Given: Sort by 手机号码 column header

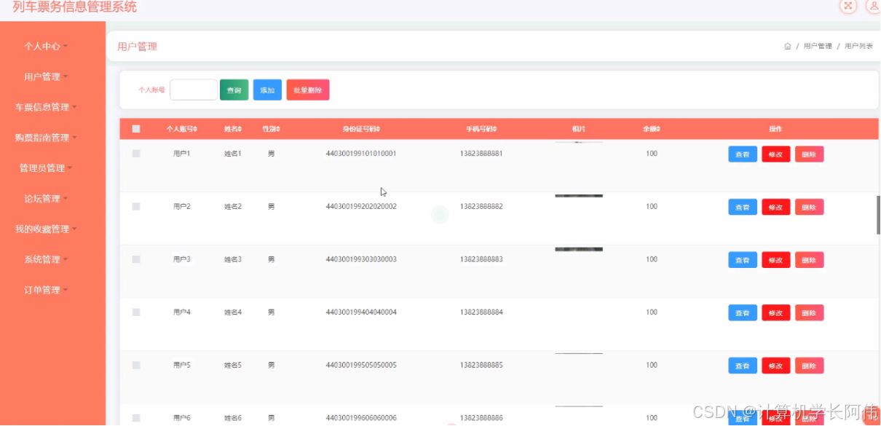Looking at the screenshot, I should click(x=481, y=129).
